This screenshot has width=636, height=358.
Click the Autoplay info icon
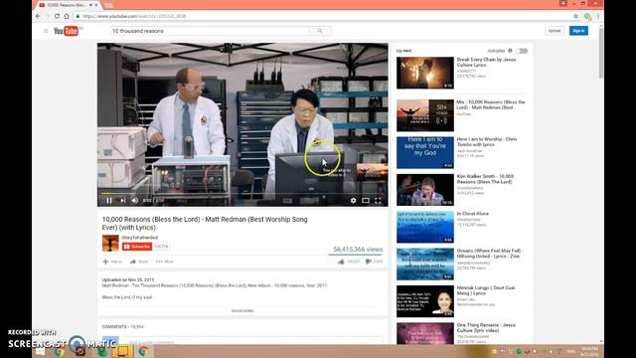pyautogui.click(x=510, y=51)
